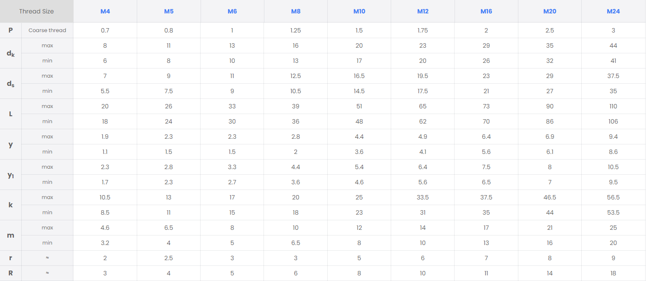Click coarse thread pitch 0.7 for M4
646x281 pixels.
pyautogui.click(x=105, y=30)
